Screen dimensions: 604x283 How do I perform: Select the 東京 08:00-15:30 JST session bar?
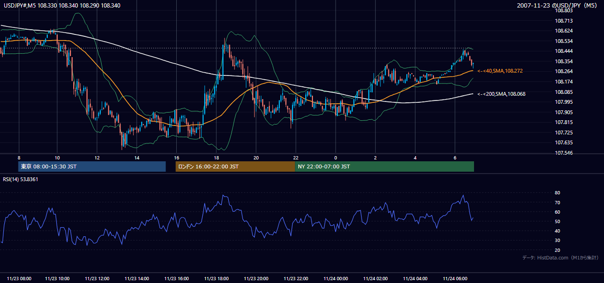[92, 166]
